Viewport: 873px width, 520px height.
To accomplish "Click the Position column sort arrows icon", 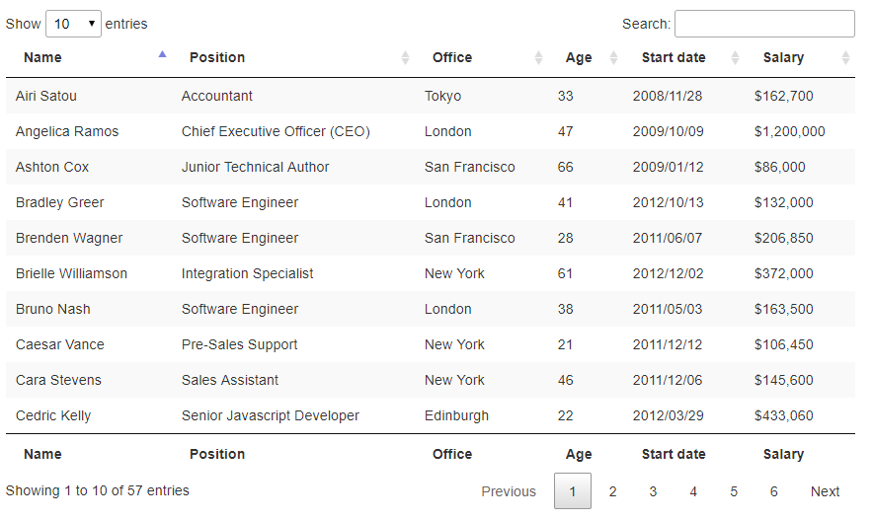I will point(406,58).
